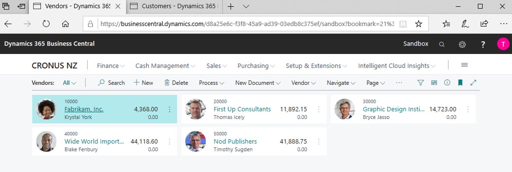Expand the Intelligent Cloud Insights menu
512x172 pixels.
point(397,65)
